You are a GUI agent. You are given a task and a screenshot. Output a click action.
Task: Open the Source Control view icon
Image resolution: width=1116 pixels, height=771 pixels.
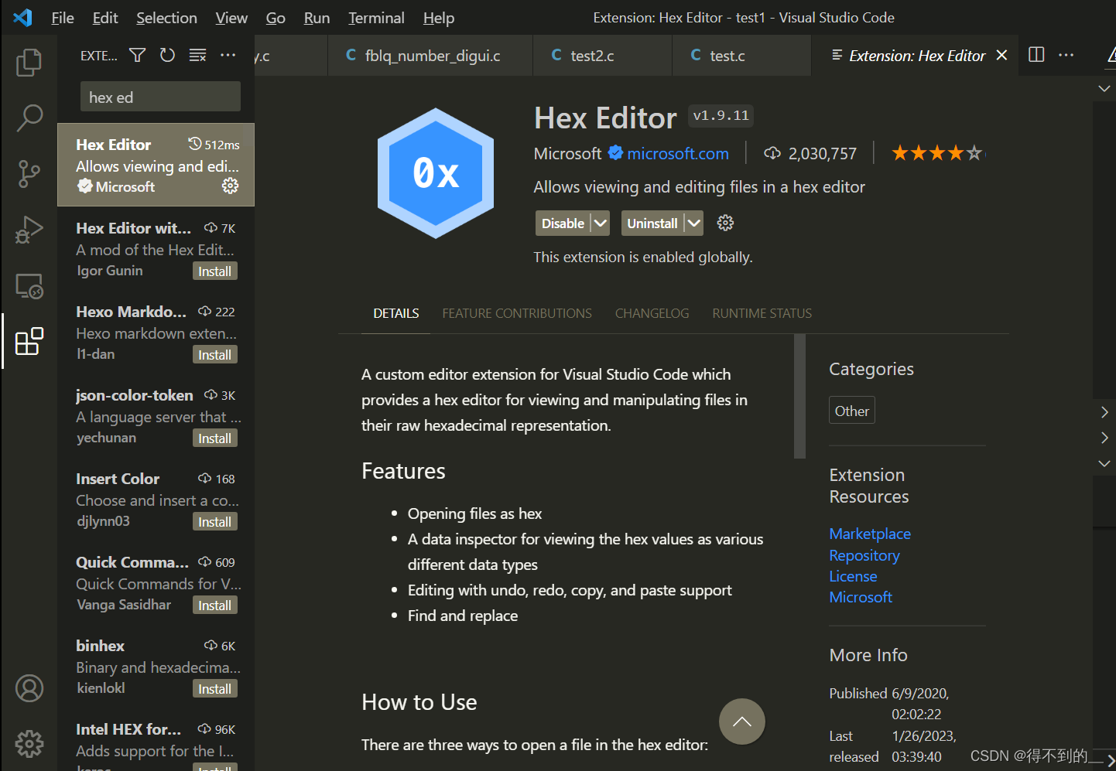tap(29, 174)
